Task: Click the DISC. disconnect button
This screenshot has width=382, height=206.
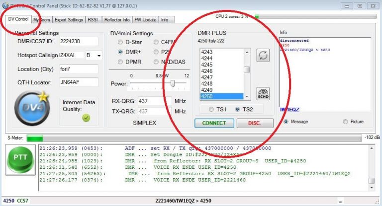Action: [255, 123]
